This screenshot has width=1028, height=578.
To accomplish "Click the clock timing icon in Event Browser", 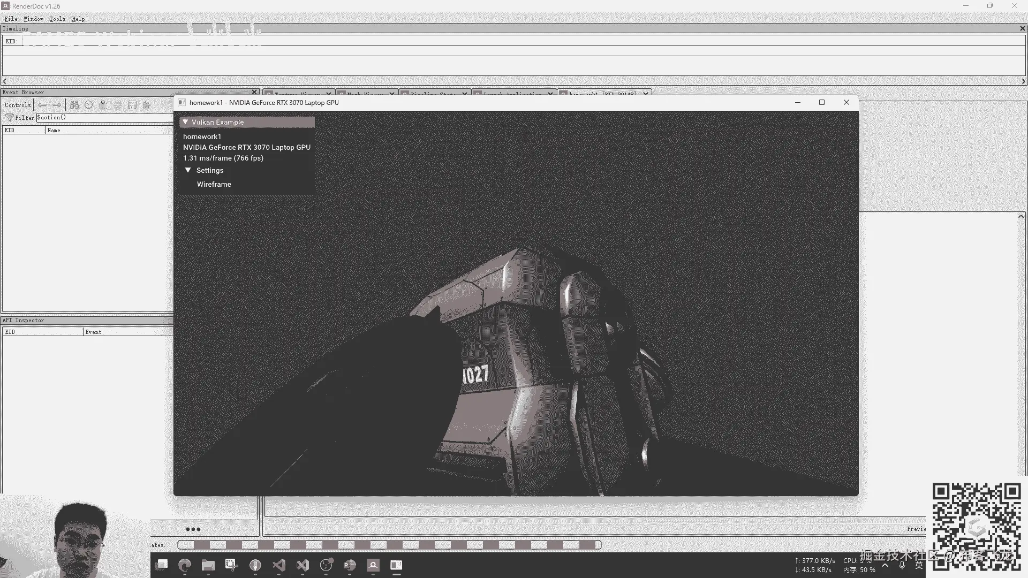I will 89,105.
